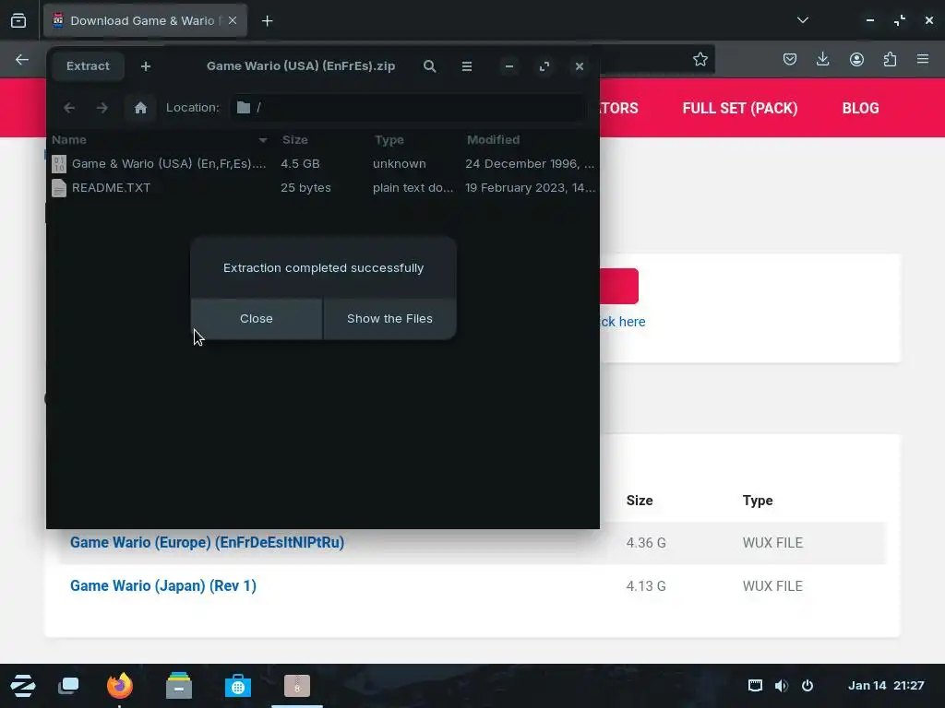Open Game Wario (Europe) download link
This screenshot has width=945, height=708.
208,542
